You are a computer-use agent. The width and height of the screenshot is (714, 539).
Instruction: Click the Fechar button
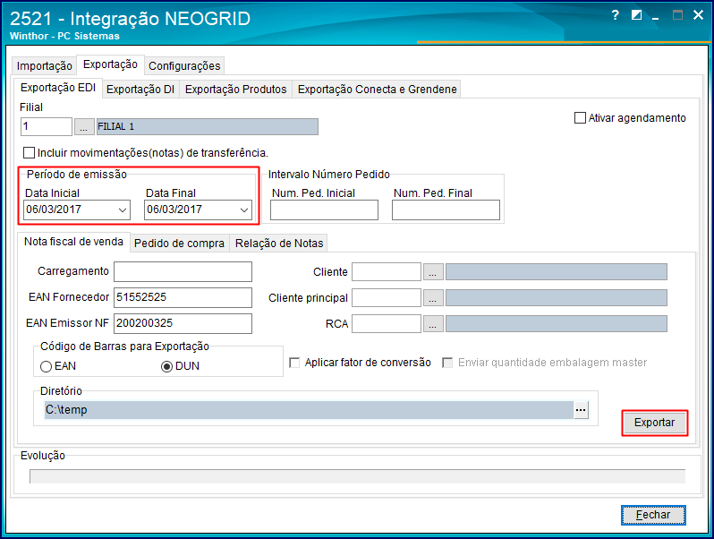point(653,515)
